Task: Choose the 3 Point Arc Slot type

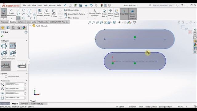Action: point(4,53)
